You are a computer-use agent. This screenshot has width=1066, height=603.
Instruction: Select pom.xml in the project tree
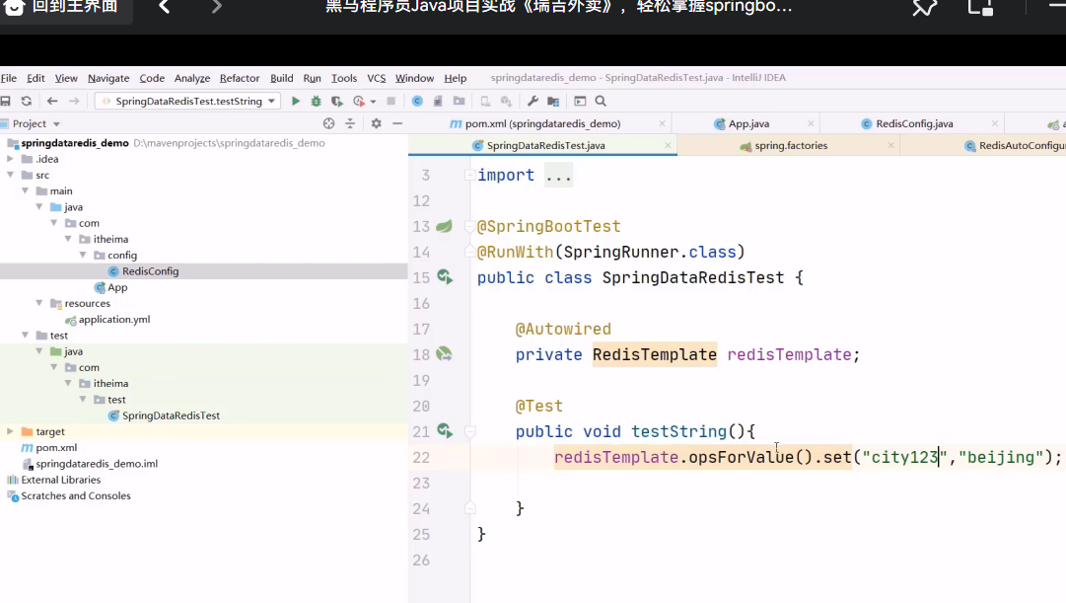click(56, 447)
